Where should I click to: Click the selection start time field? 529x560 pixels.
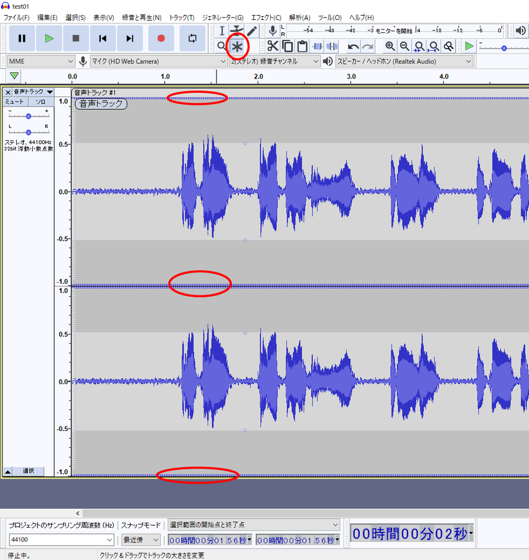209,540
